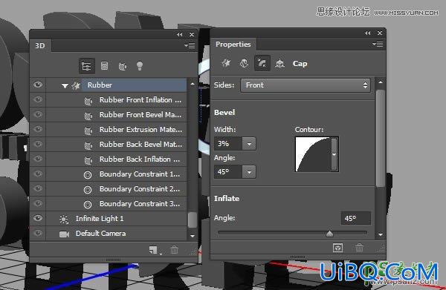446x290 pixels.
Task: Select the Cap properties icon
Action: click(x=262, y=63)
